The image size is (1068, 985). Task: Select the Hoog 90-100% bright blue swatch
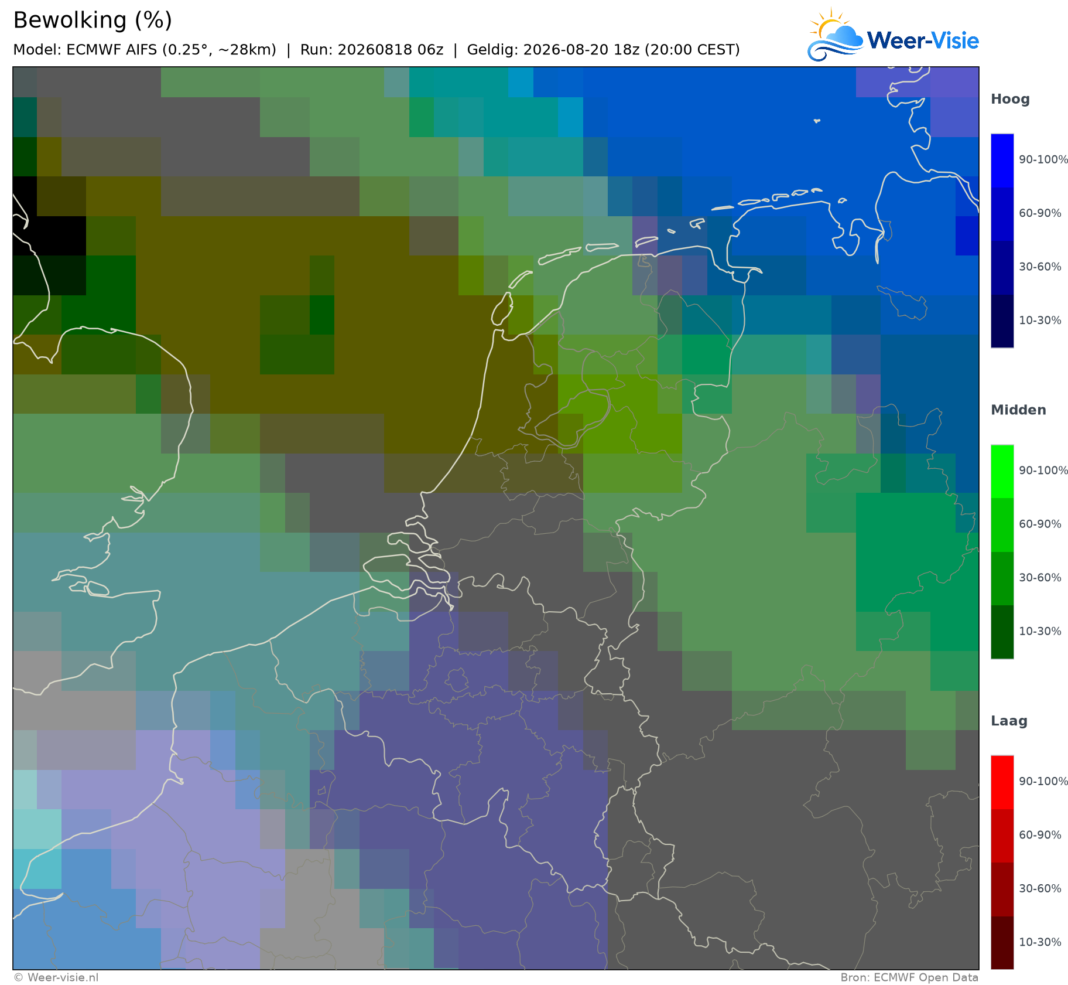pyautogui.click(x=1002, y=160)
